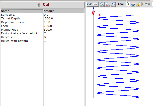Viewport: 153px width, 106px height.
Task: Click the Cut panel header
Action: click(46, 5)
